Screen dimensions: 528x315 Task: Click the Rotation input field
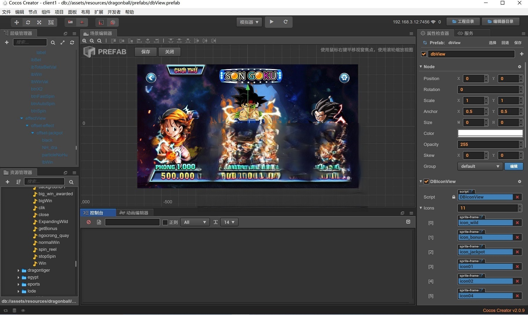coord(488,90)
